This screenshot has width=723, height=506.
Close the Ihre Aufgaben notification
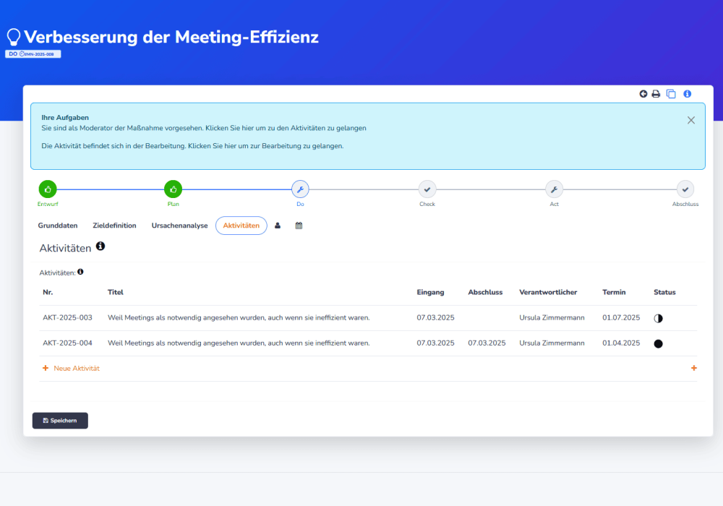click(x=690, y=120)
